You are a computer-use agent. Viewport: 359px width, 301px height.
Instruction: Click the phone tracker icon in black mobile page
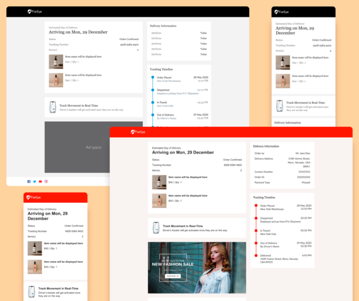coord(280,106)
